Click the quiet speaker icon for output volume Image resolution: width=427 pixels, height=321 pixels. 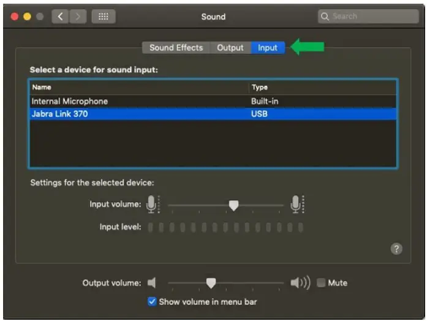[x=152, y=282]
